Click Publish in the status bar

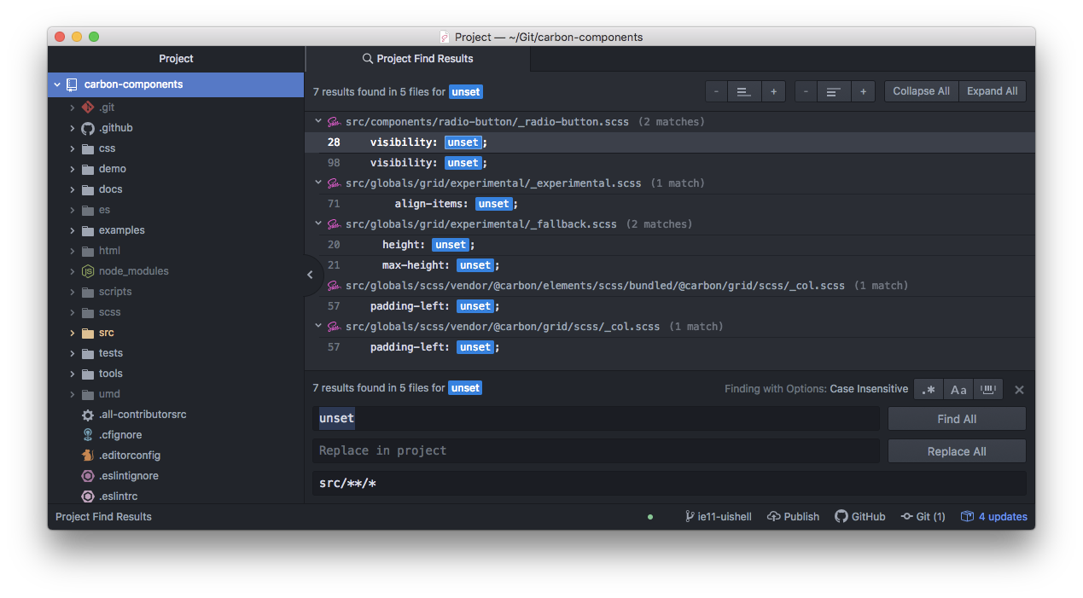click(x=794, y=517)
